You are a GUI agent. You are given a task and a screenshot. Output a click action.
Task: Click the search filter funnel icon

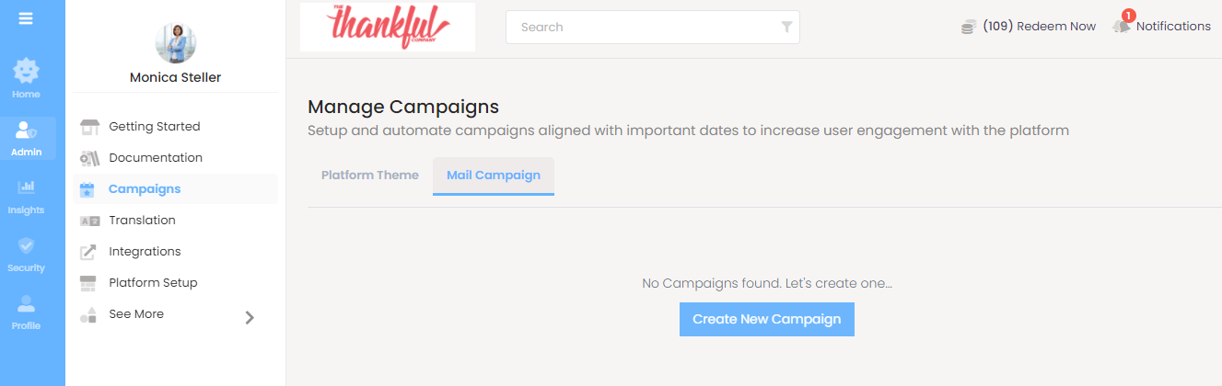click(x=786, y=28)
